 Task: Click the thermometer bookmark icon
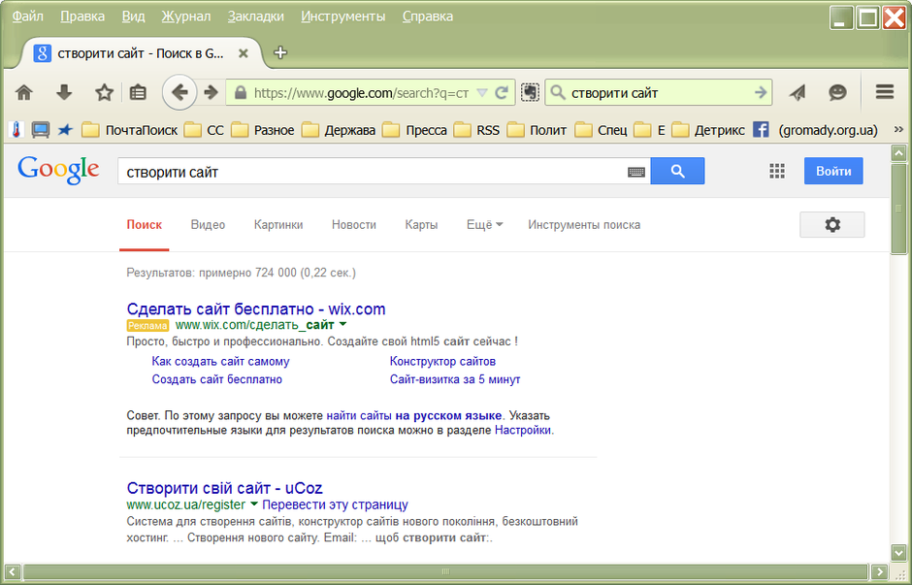pyautogui.click(x=16, y=130)
